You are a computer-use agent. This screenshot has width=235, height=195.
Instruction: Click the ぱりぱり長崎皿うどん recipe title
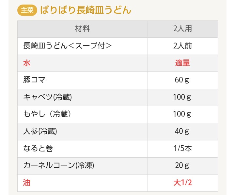point(86,10)
